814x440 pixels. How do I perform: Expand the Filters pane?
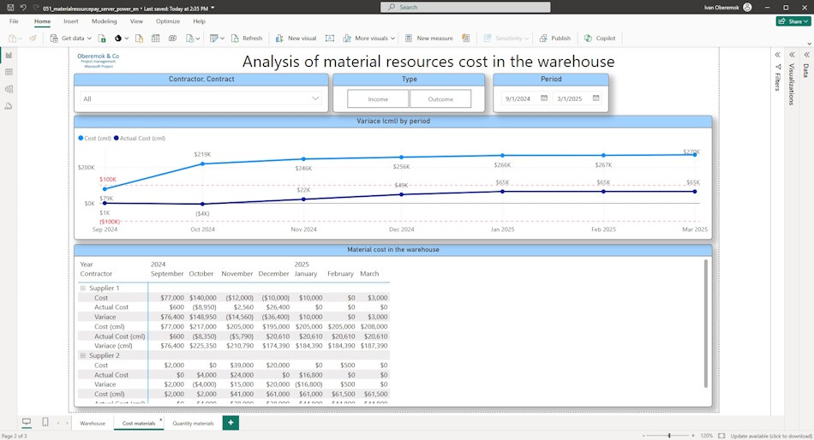[778, 55]
